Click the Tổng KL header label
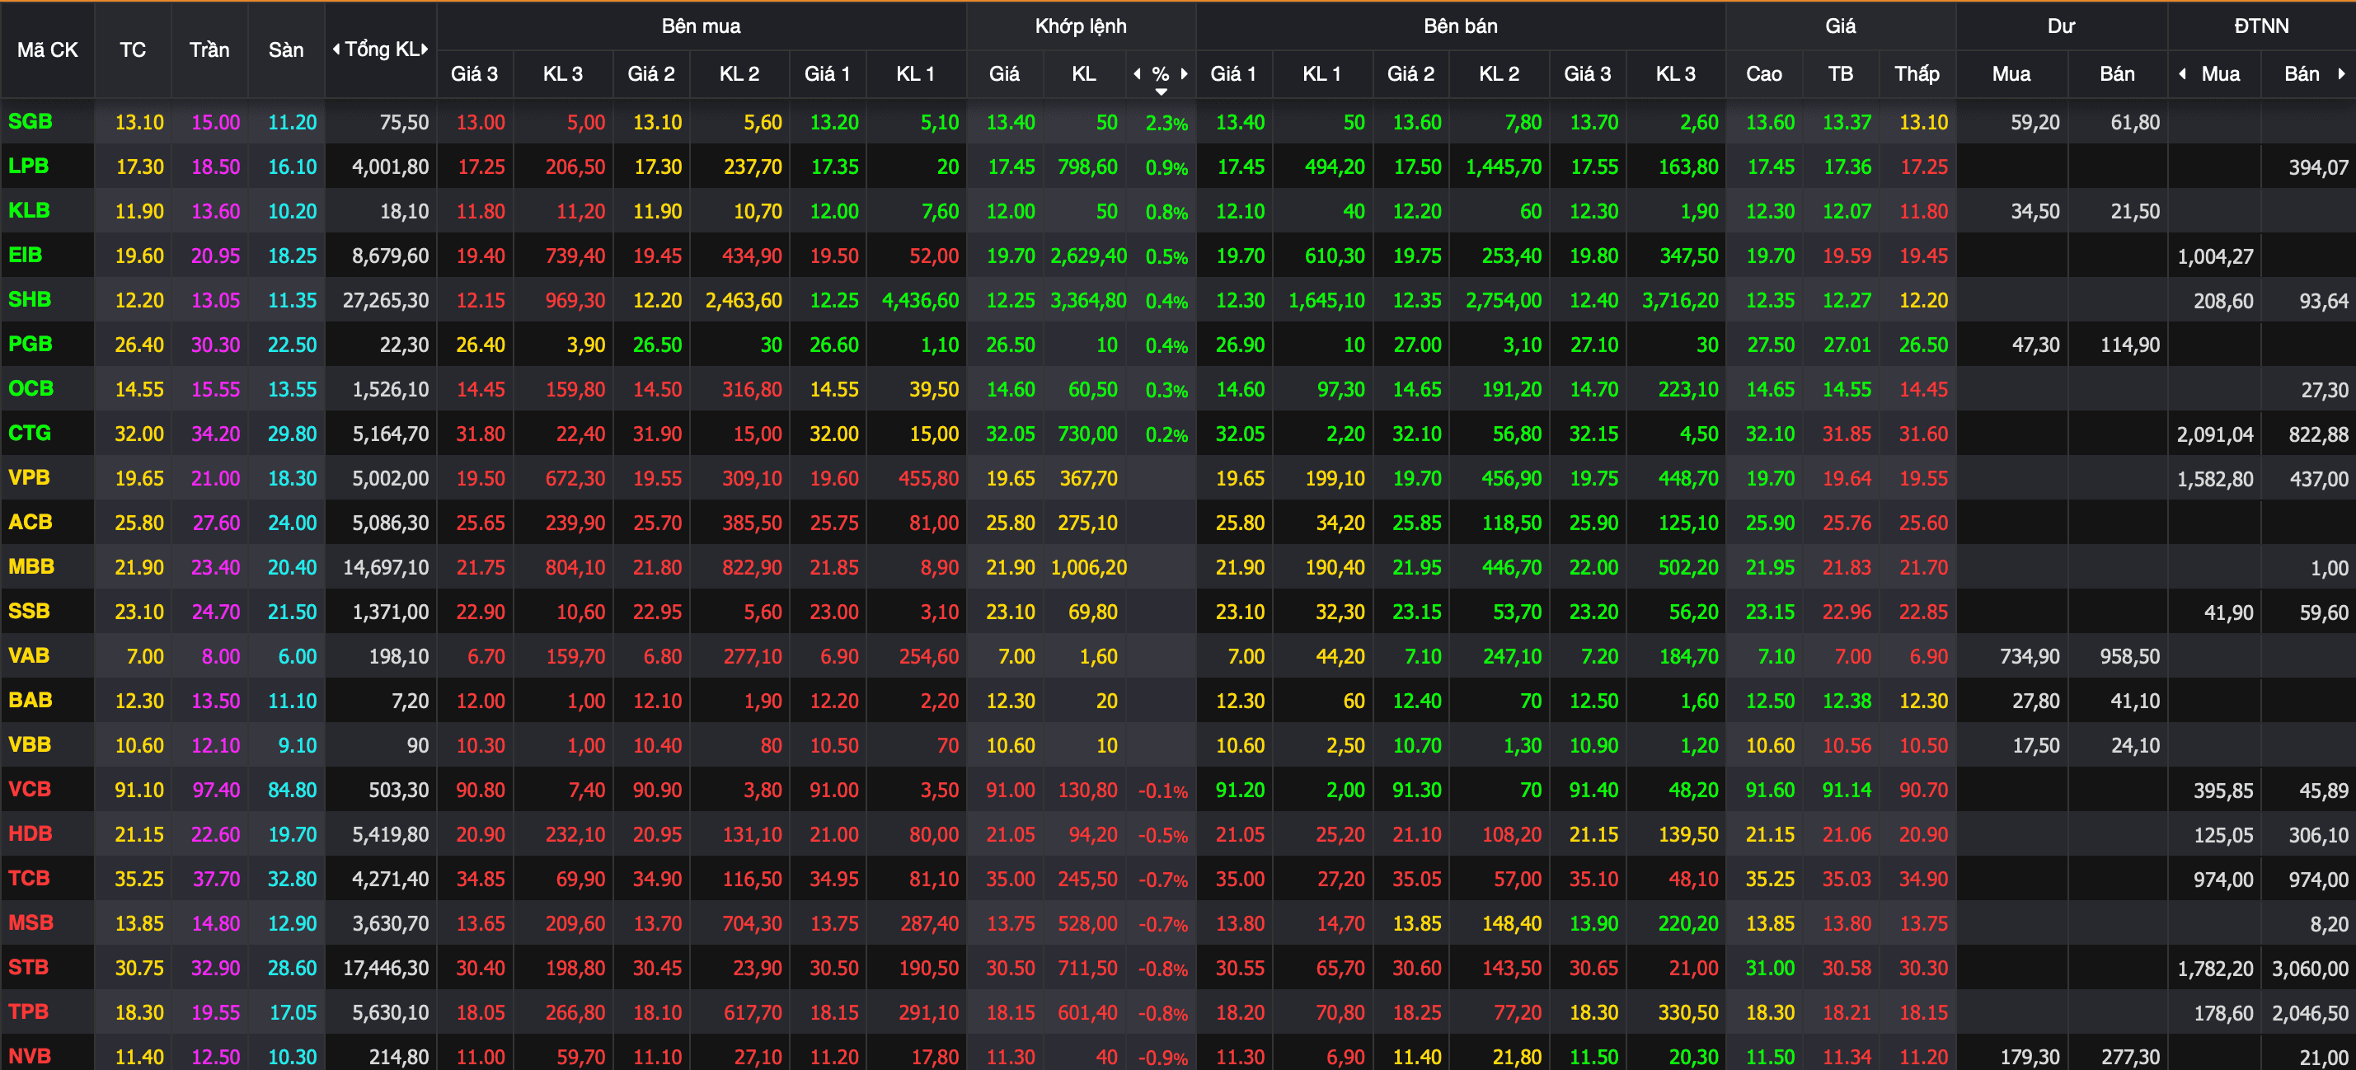2356x1070 pixels. [x=381, y=49]
